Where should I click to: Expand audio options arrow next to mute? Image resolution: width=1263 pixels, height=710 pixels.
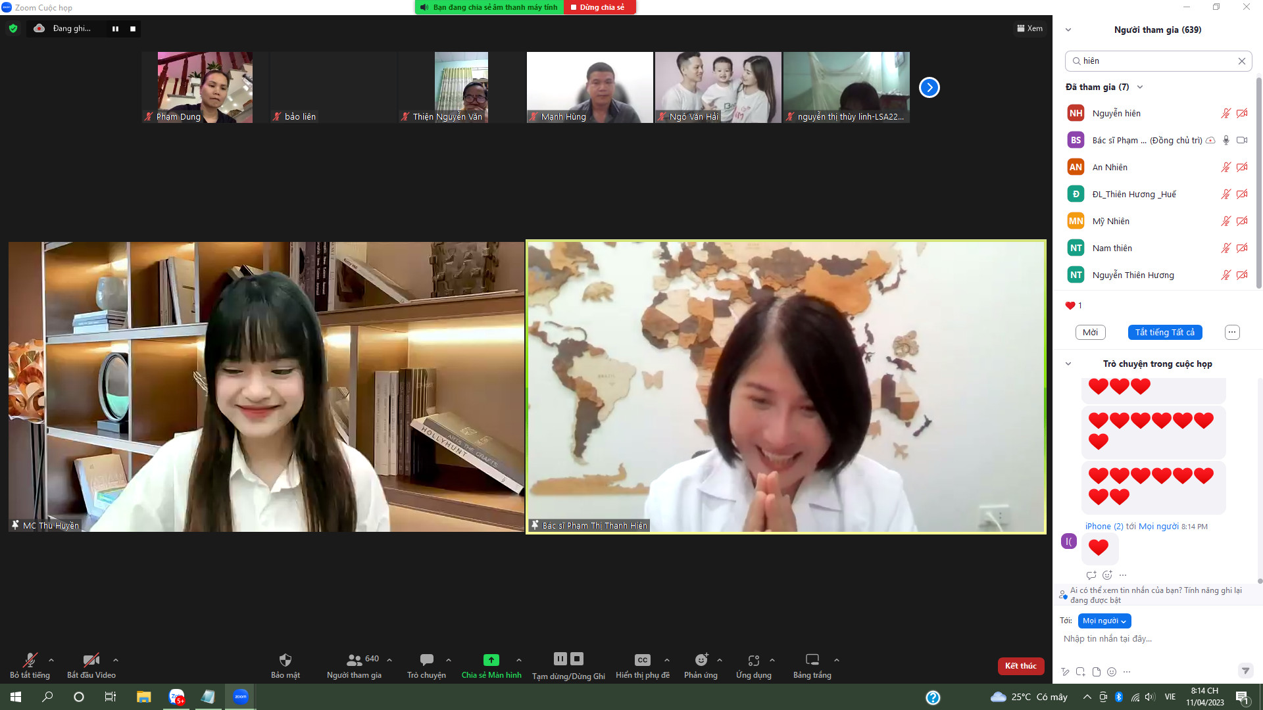click(51, 660)
